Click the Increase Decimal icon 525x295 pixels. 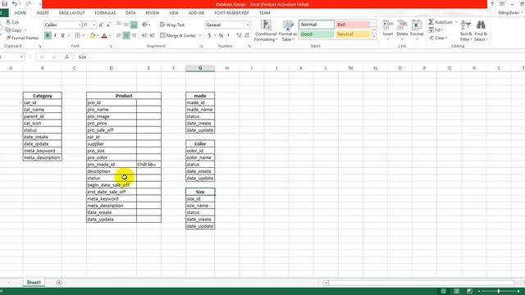tap(239, 35)
